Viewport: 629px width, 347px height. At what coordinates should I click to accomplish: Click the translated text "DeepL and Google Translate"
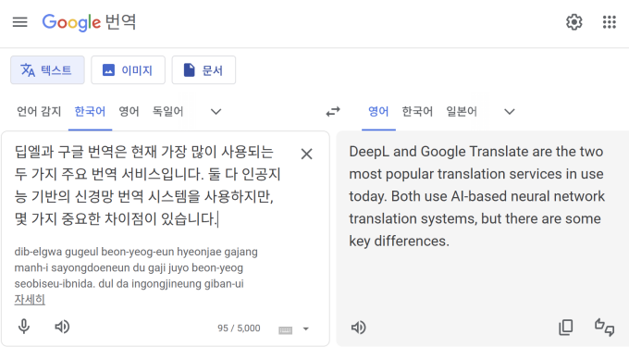click(x=439, y=152)
